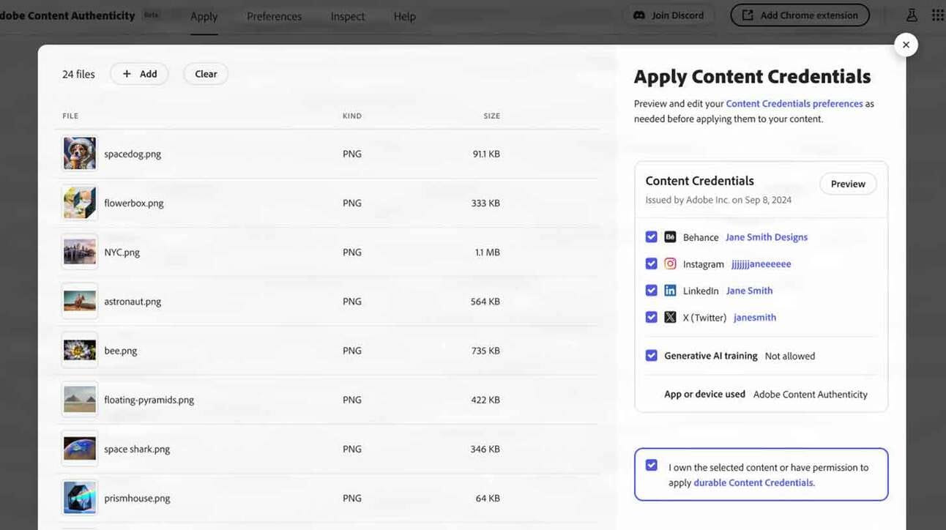Uncheck the LinkedIn account checkbox
Screen dimensions: 946x530
[x=651, y=291]
